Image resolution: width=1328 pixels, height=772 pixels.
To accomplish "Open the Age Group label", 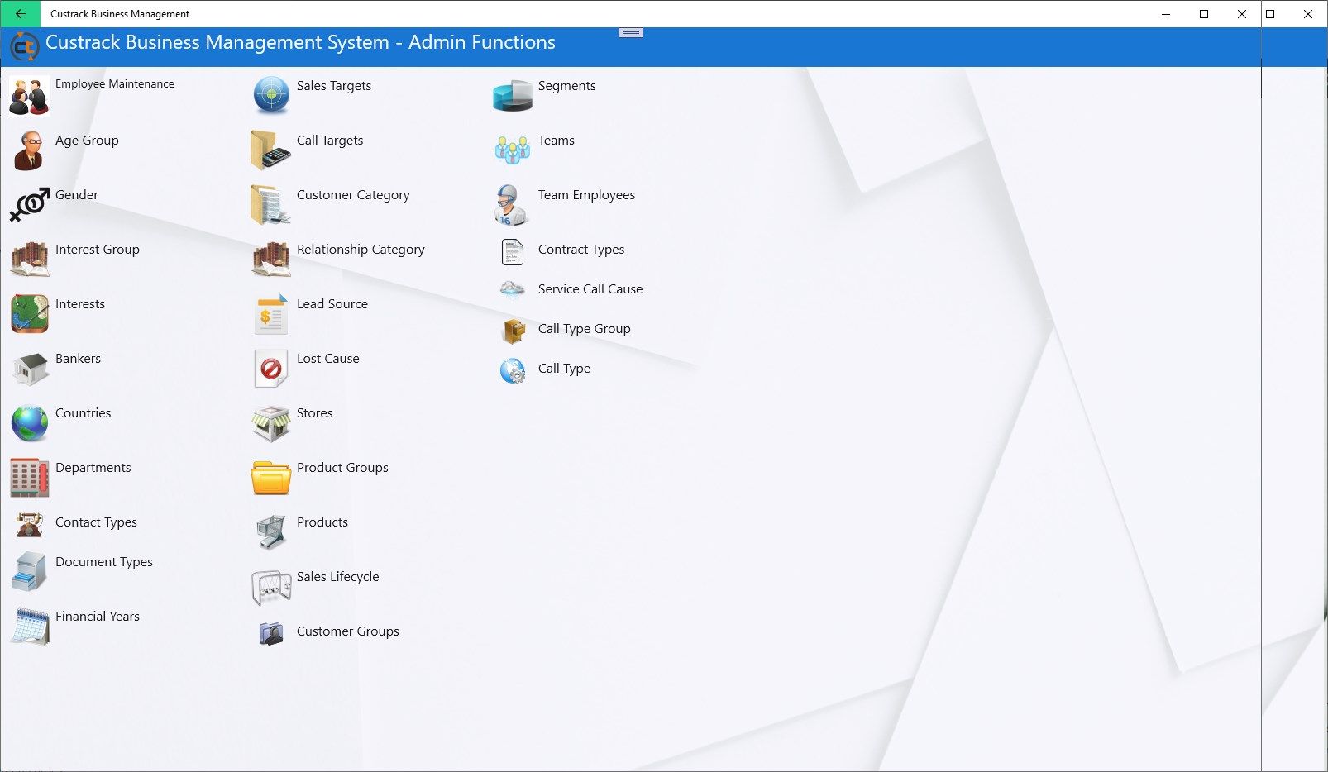I will (x=87, y=141).
